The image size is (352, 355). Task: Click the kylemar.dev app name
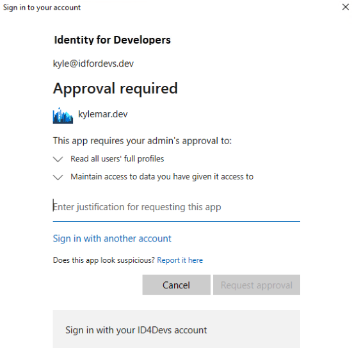coord(103,114)
